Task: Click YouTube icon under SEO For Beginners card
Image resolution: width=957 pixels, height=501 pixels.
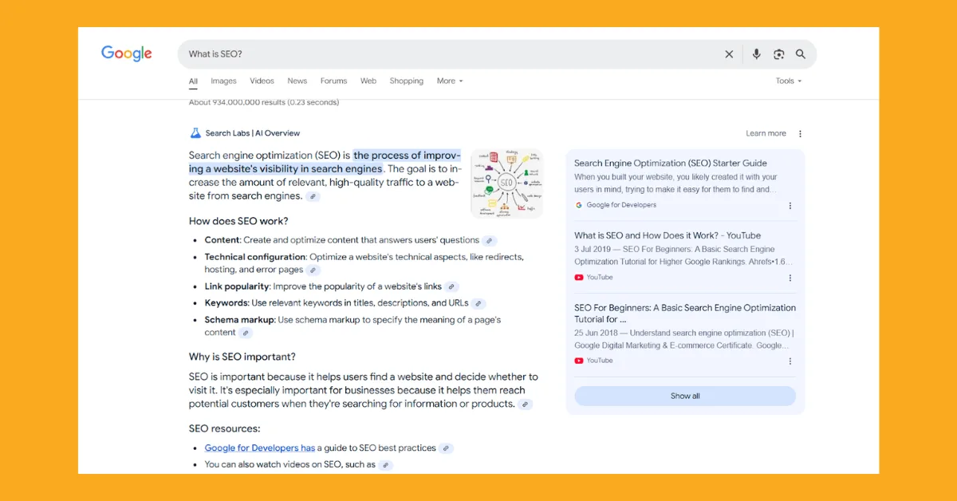Action: click(578, 361)
